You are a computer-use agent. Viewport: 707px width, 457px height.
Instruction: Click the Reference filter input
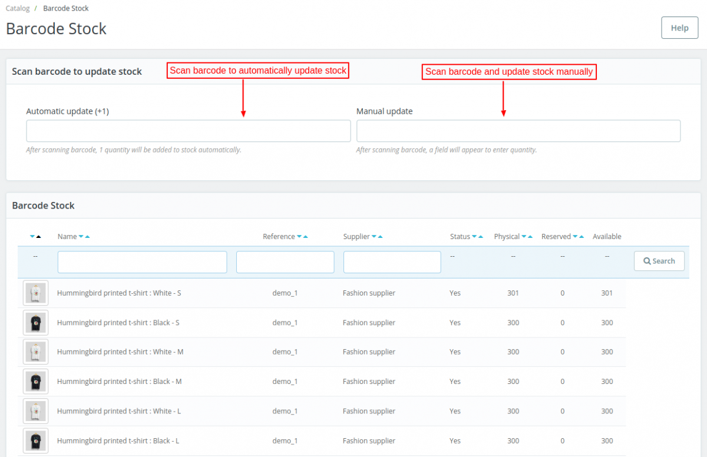[285, 262]
